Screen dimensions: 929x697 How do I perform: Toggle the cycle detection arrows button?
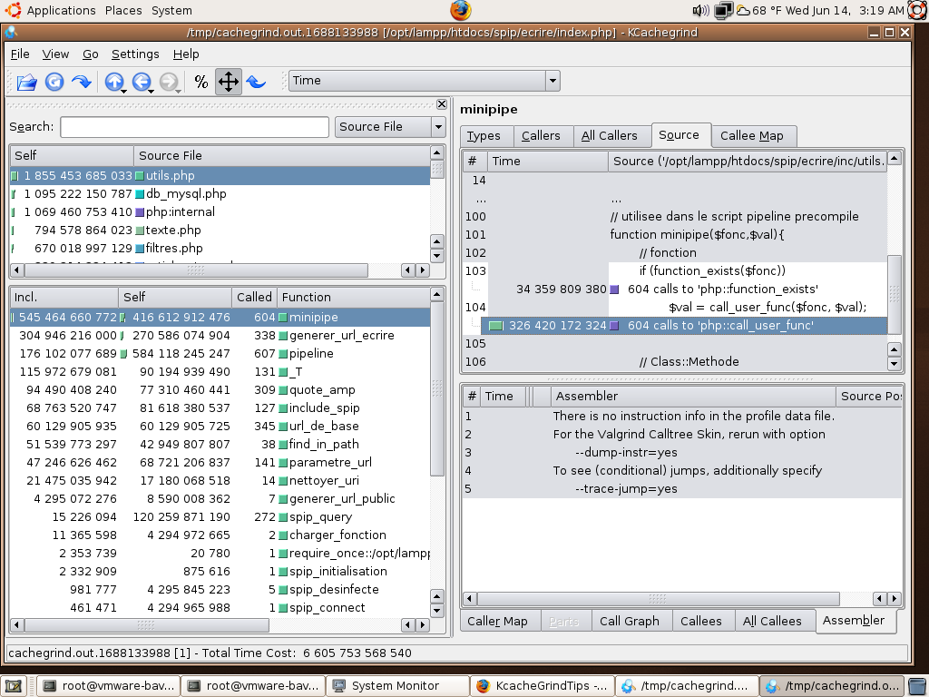pyautogui.click(x=229, y=82)
